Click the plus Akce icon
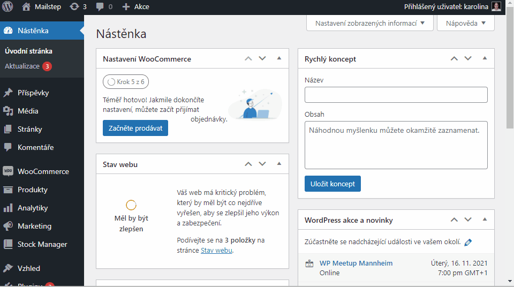 126,6
